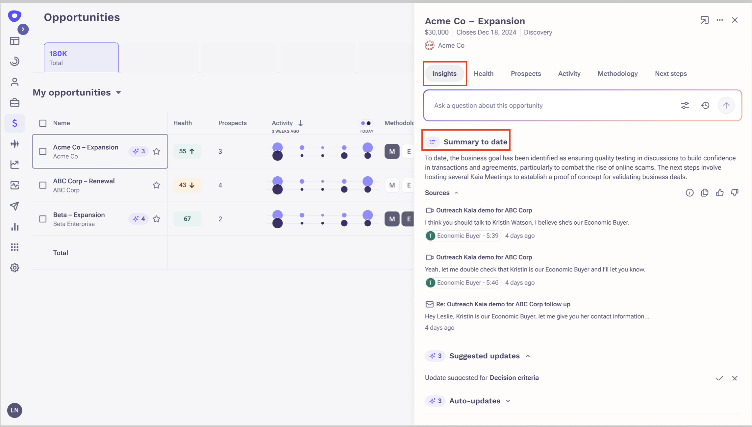Switch to the Health tab
This screenshot has width=752, height=427.
tap(483, 74)
